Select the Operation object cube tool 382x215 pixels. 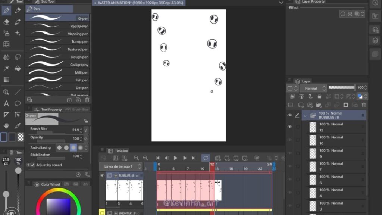6,92
